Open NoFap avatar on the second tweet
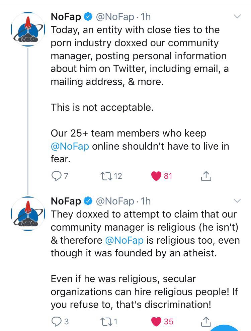The width and height of the screenshot is (251, 331). pos(28,214)
